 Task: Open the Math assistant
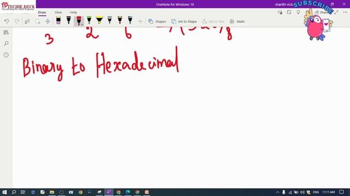237,21
